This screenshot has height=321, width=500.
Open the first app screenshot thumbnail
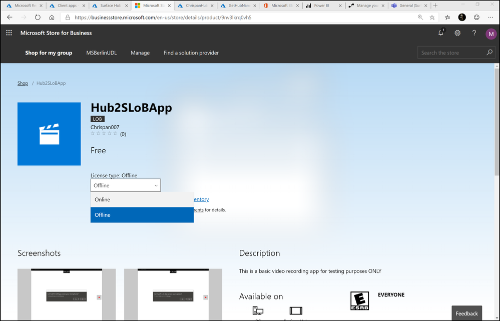click(67, 294)
